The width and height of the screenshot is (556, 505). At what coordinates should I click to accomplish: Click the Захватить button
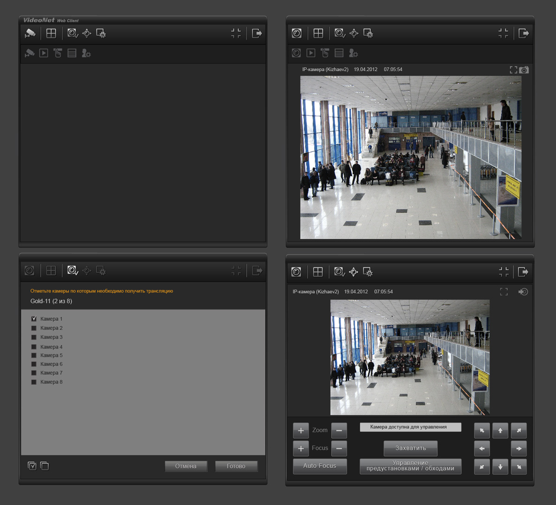tap(411, 448)
